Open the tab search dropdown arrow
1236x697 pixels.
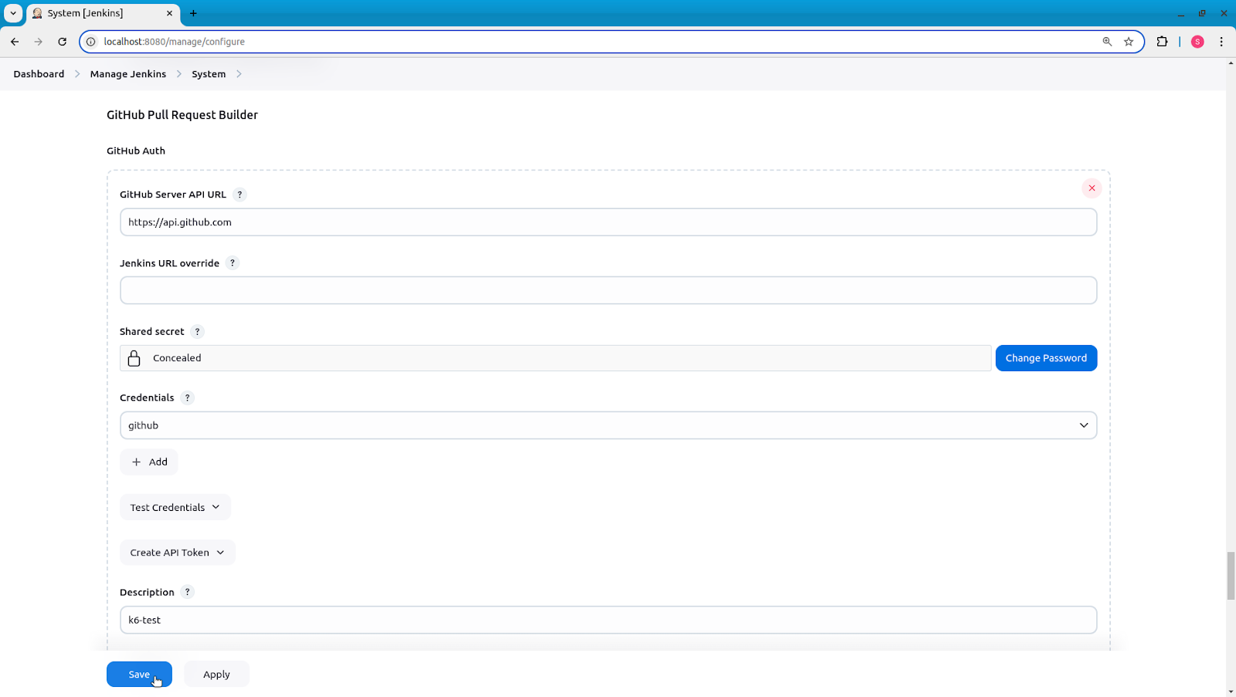(13, 13)
